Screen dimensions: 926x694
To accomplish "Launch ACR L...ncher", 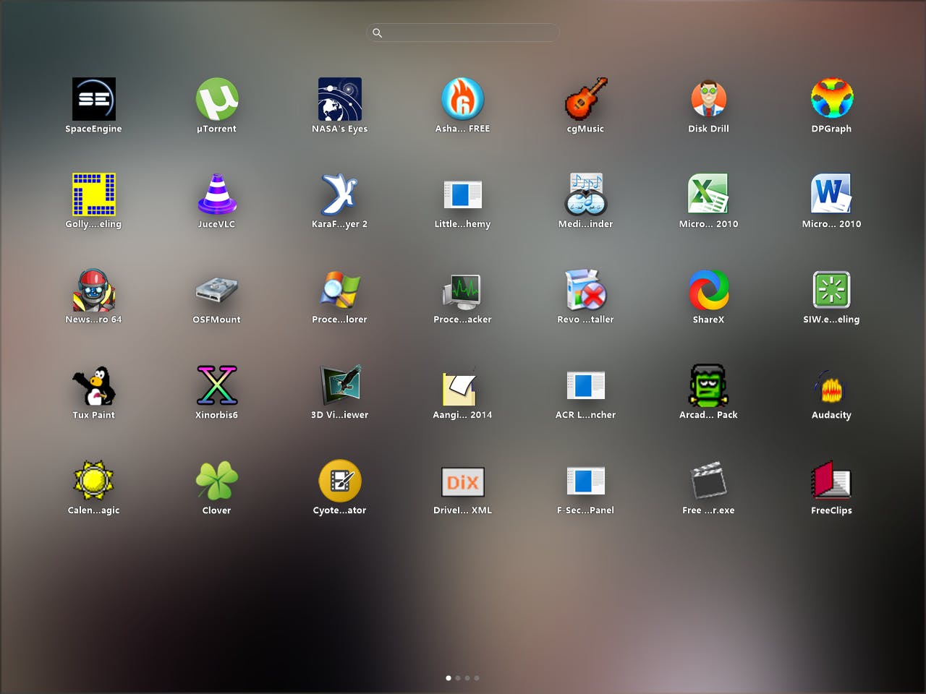I will (586, 385).
